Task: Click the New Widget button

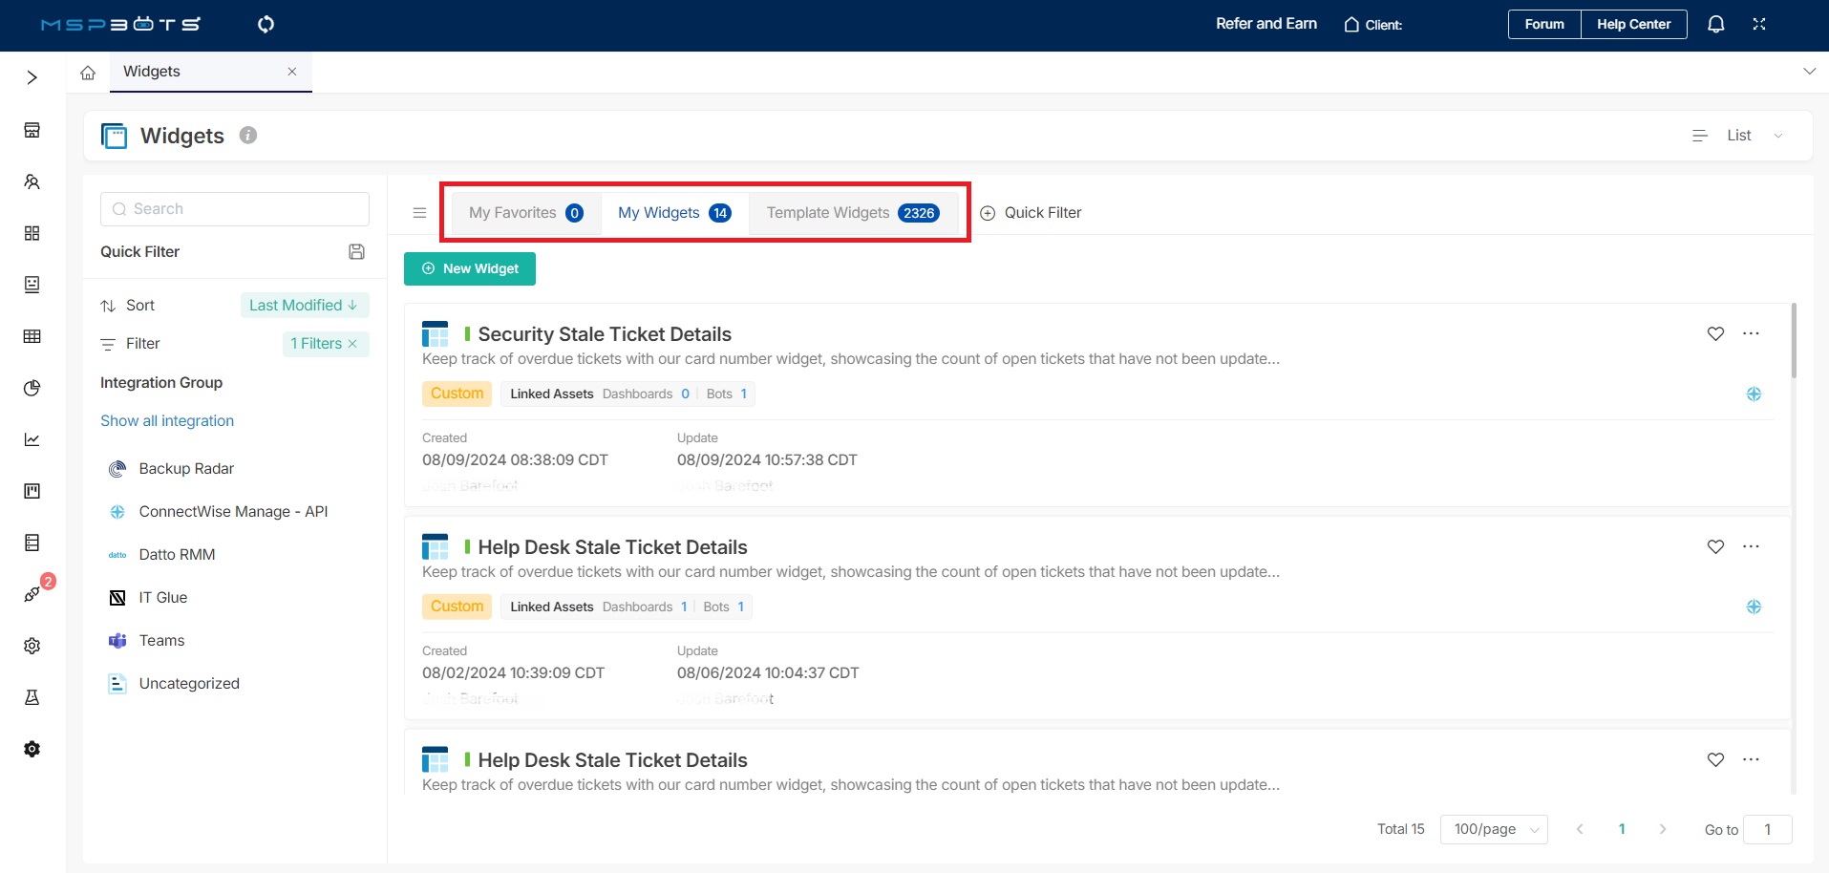Action: pyautogui.click(x=469, y=268)
